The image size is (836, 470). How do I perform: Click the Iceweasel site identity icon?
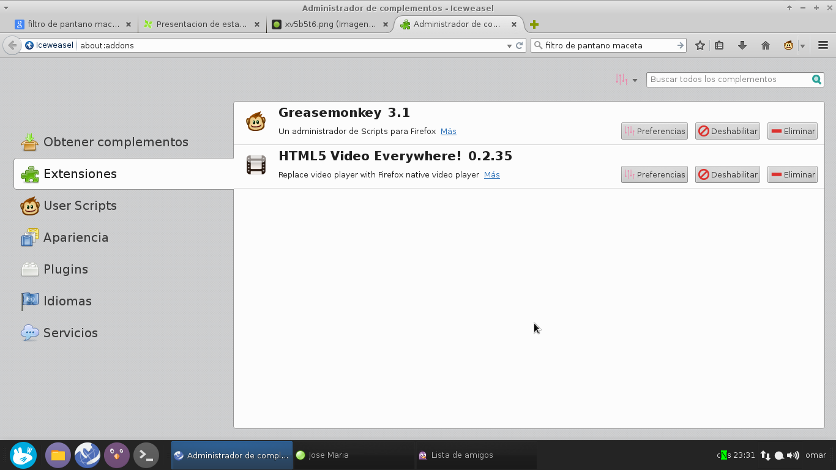click(29, 45)
